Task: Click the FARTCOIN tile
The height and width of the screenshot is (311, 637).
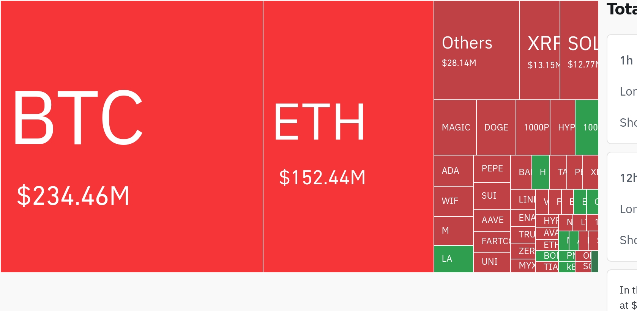Action: [x=492, y=241]
